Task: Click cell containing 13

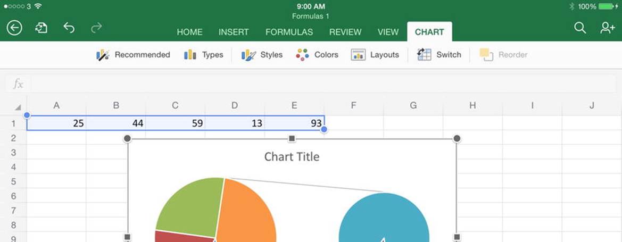Action: [235, 123]
